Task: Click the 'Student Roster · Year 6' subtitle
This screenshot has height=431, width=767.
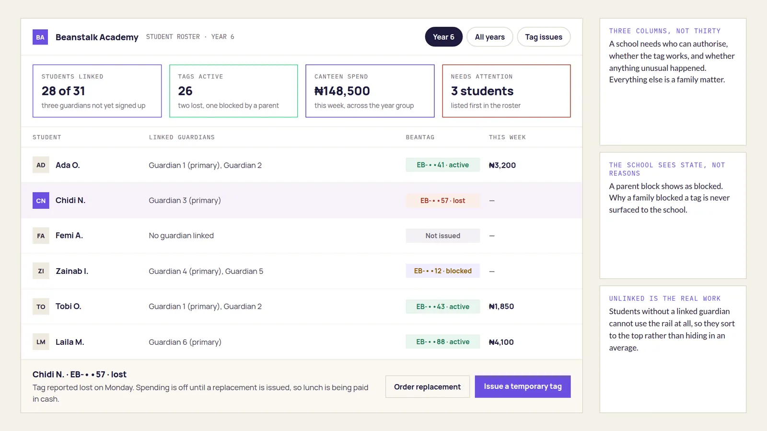Action: click(190, 37)
